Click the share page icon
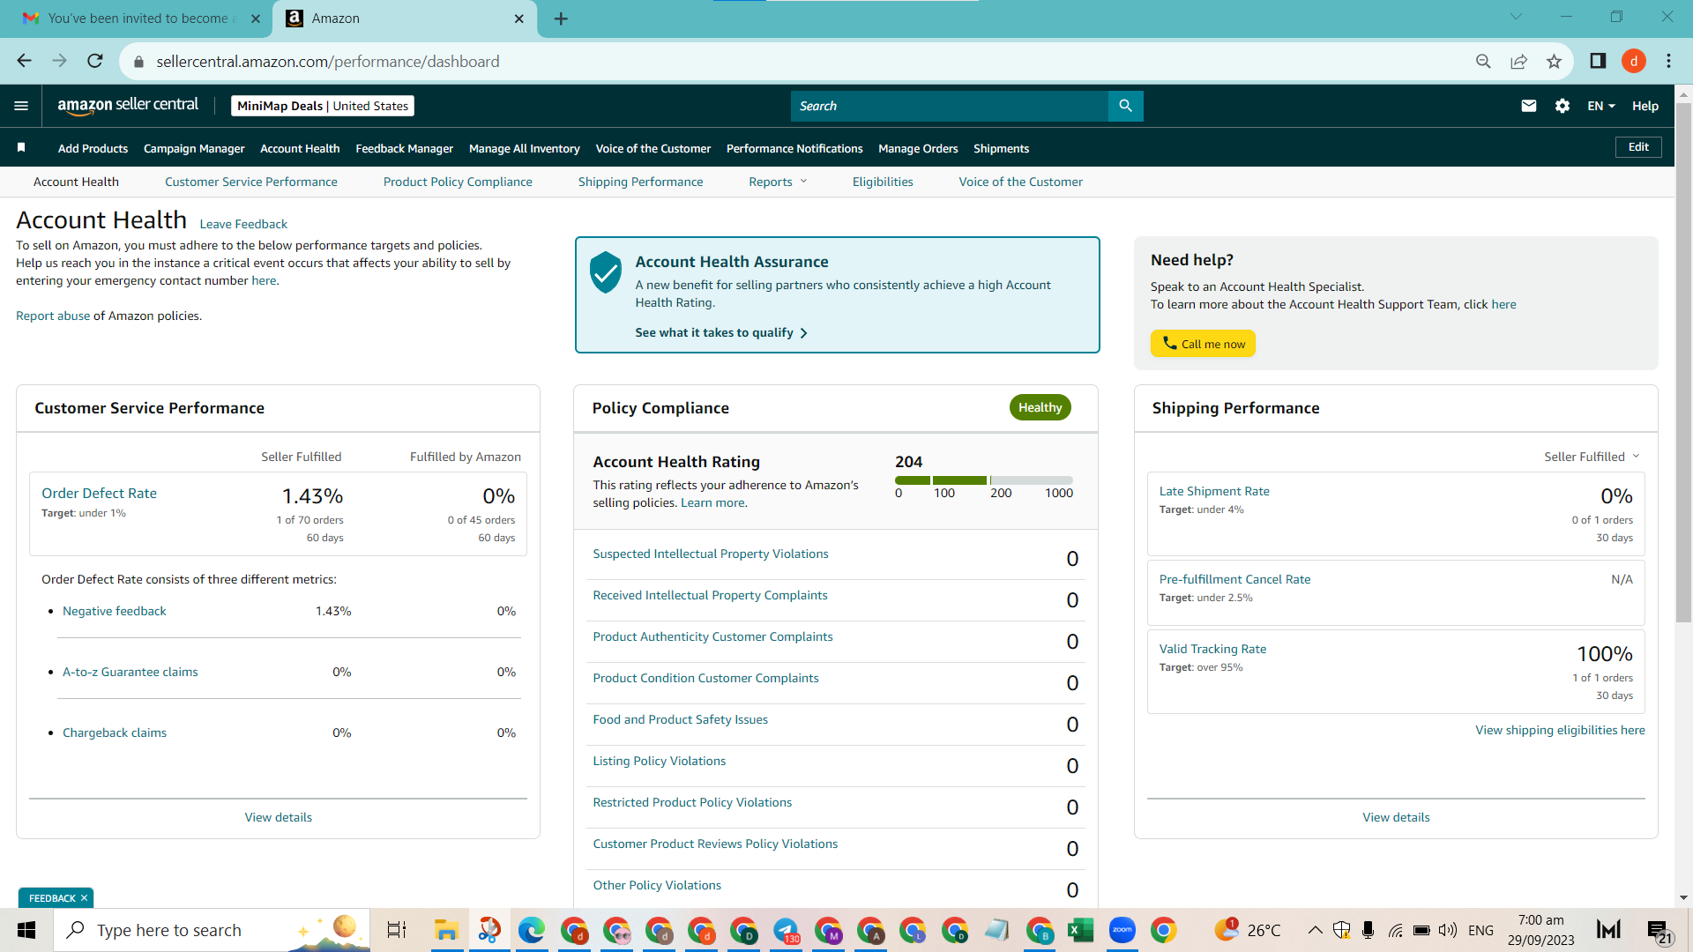 (x=1518, y=61)
